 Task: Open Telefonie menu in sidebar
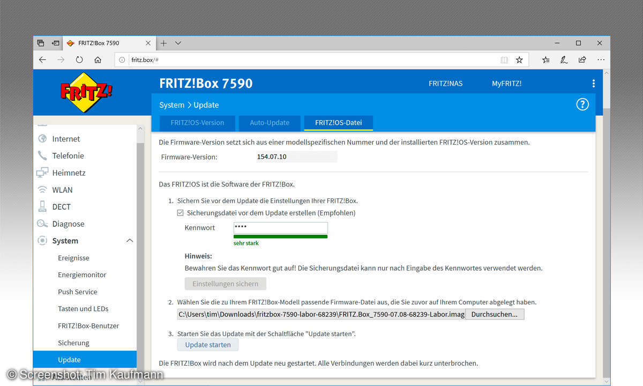coord(68,155)
